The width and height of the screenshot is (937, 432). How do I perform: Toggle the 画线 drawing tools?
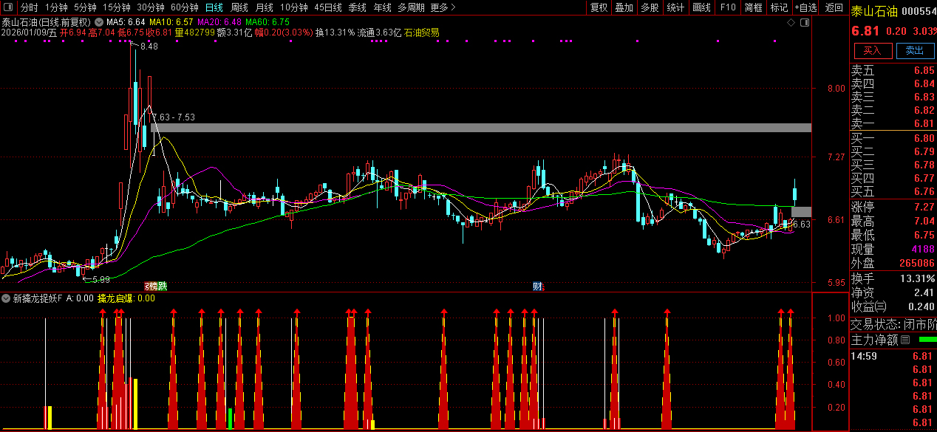click(x=701, y=7)
